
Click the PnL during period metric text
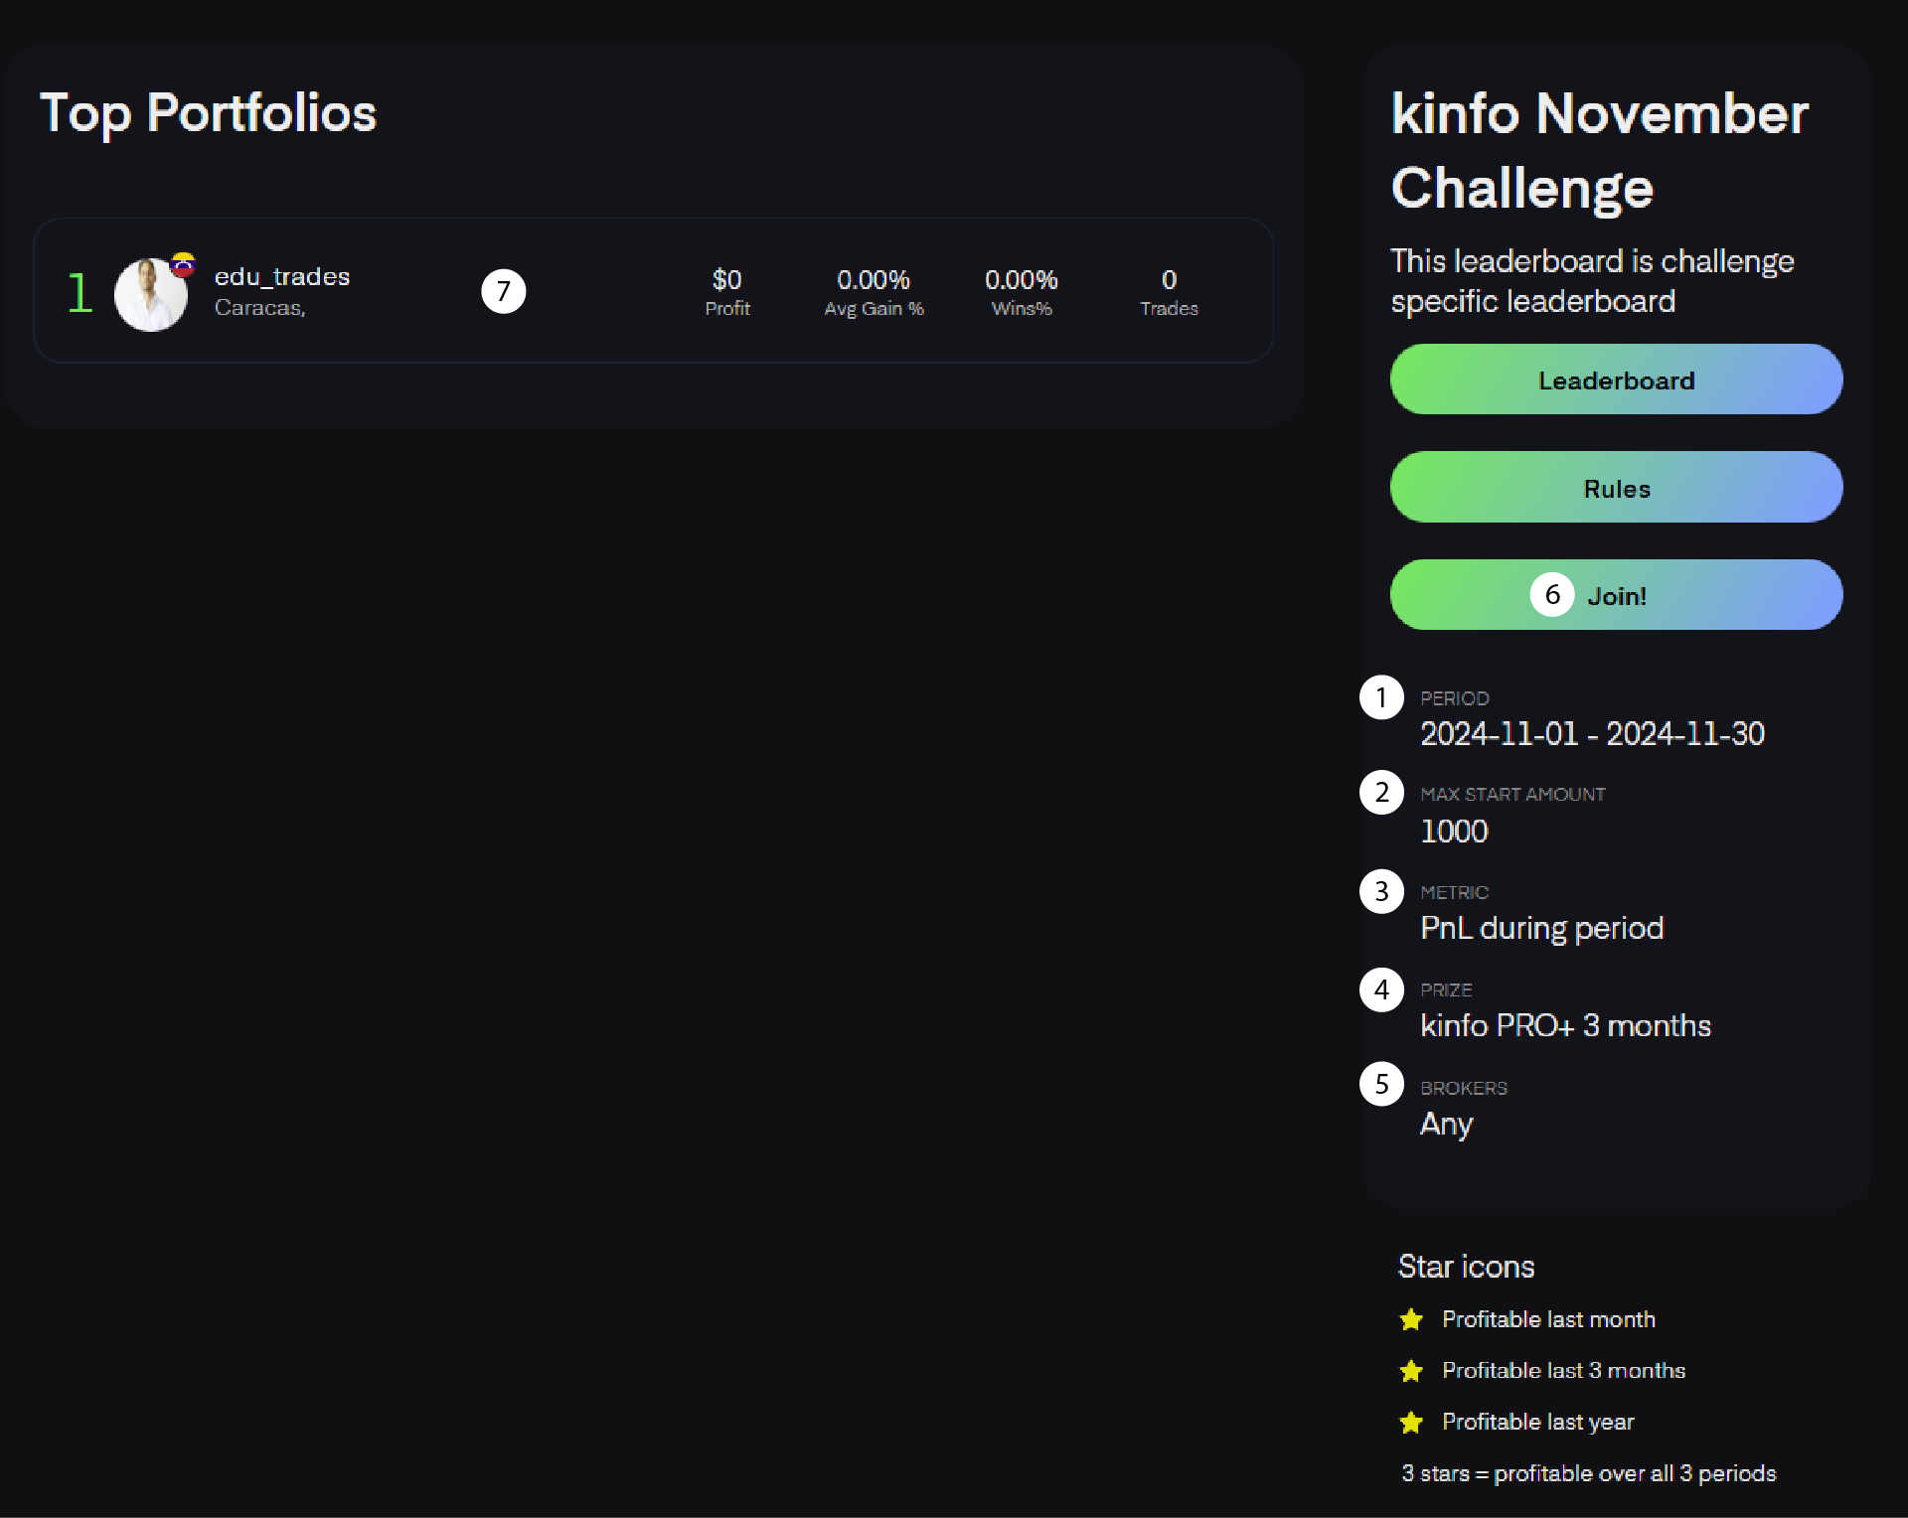point(1541,929)
